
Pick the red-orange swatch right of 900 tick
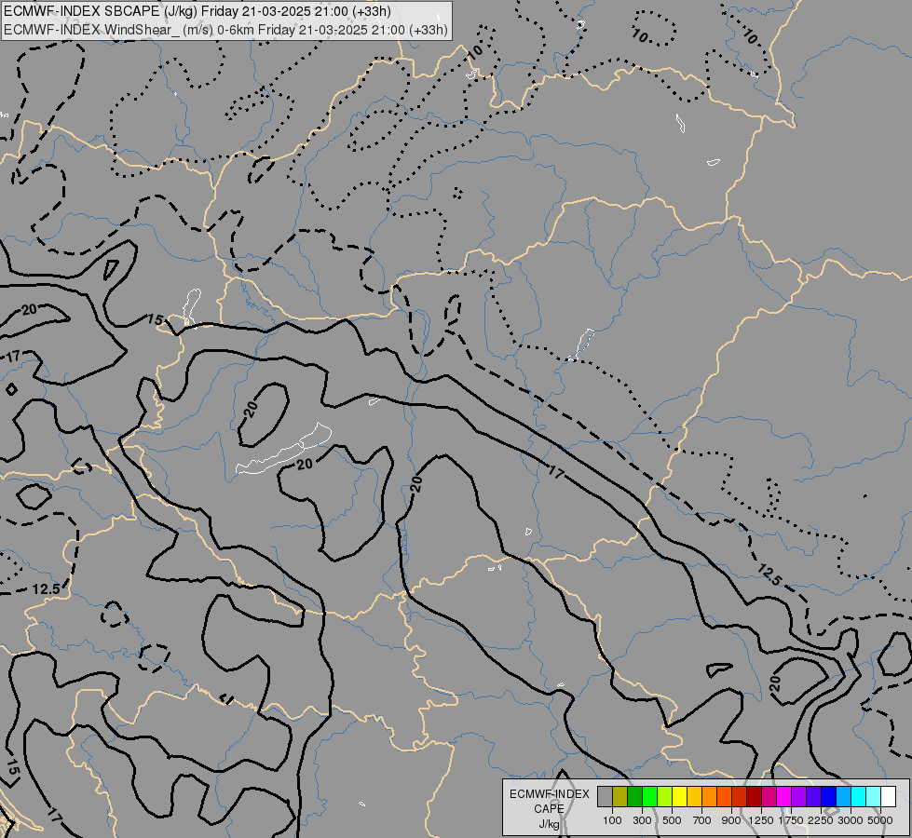724,796
